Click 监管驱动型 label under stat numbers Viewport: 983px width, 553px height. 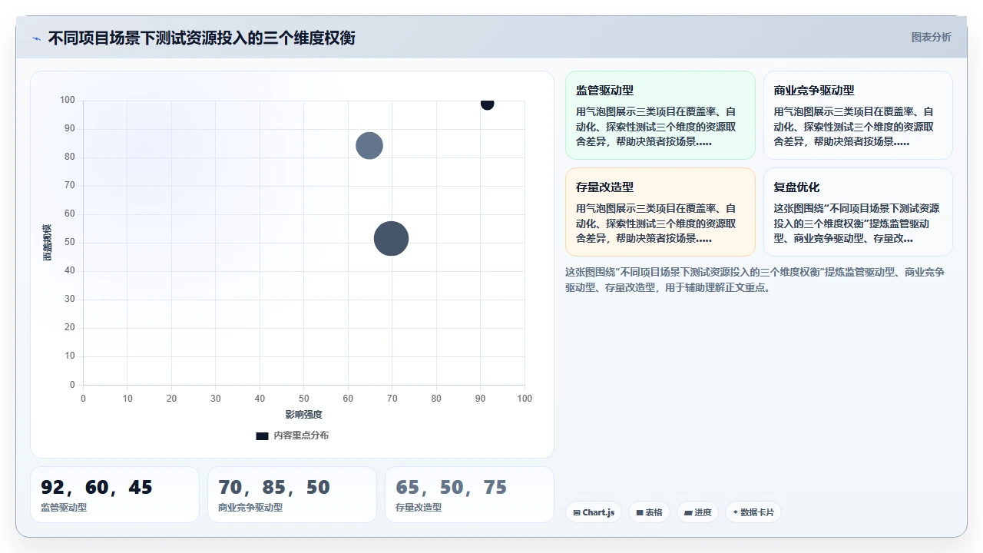[64, 508]
